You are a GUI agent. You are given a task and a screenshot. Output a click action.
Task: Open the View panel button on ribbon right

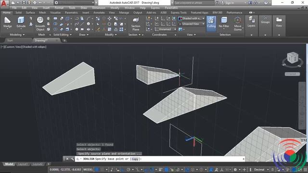(279, 22)
